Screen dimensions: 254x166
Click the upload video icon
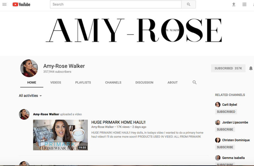(234, 4)
